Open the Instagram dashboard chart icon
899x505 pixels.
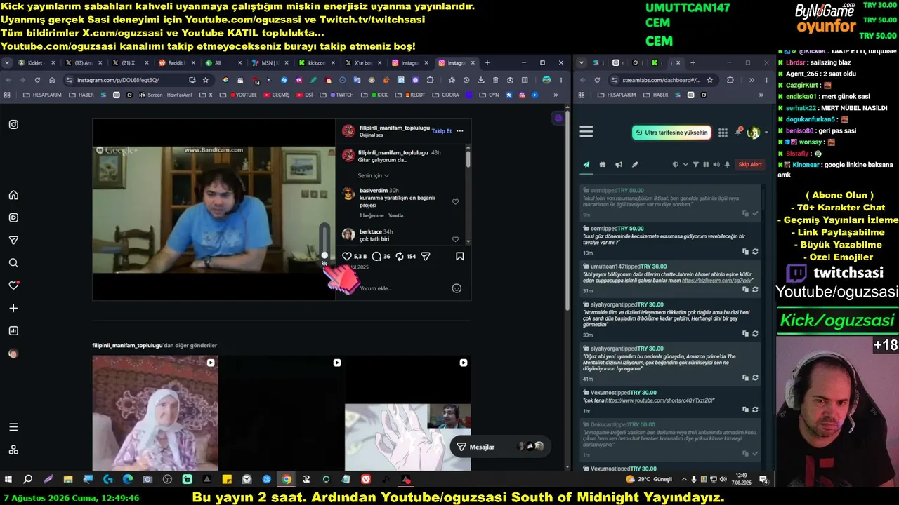(x=13, y=331)
